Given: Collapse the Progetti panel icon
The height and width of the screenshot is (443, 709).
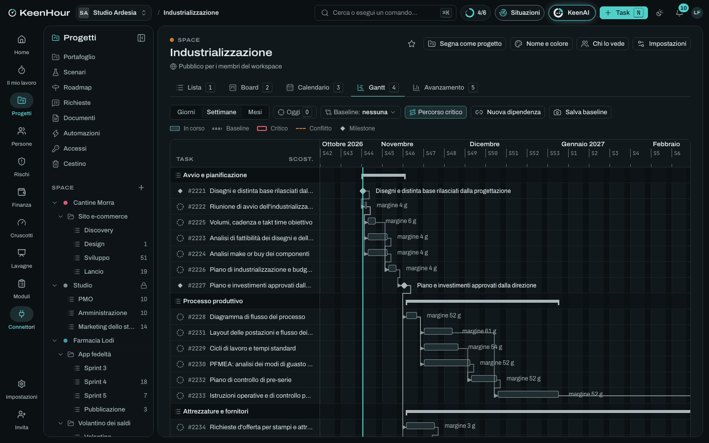Looking at the screenshot, I should (x=141, y=38).
